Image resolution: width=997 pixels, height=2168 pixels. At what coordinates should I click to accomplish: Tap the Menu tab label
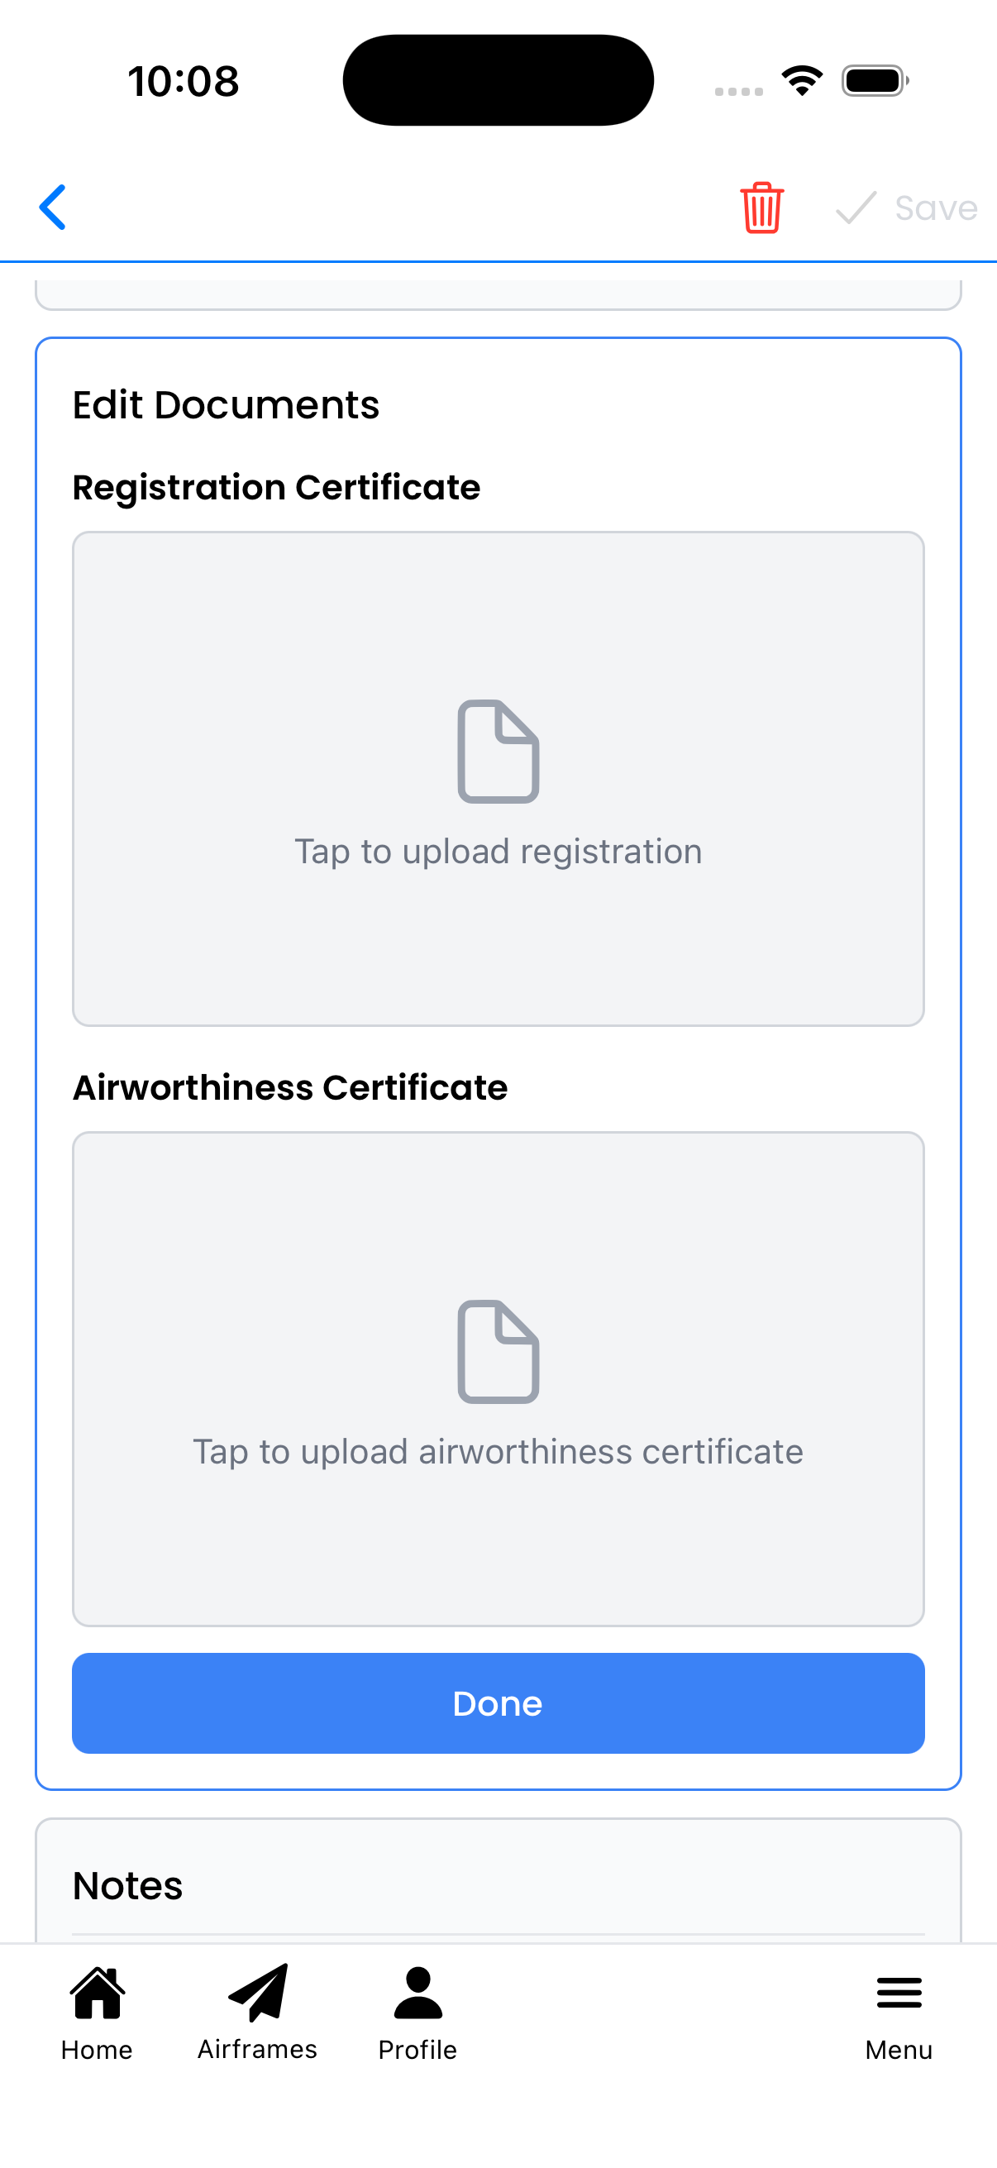click(899, 2049)
